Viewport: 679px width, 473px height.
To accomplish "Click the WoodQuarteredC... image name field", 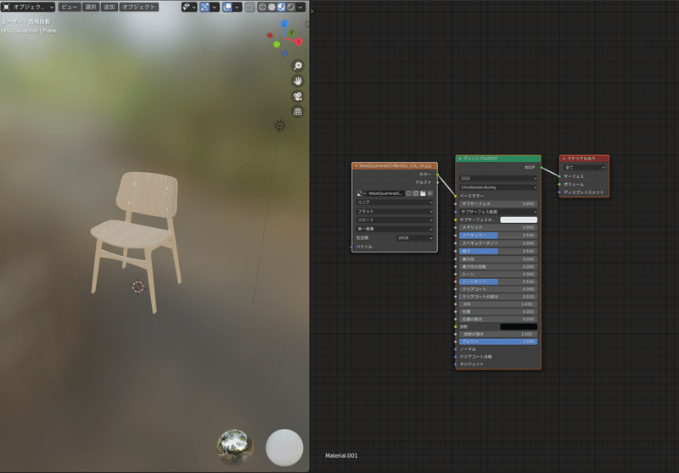I will point(385,193).
